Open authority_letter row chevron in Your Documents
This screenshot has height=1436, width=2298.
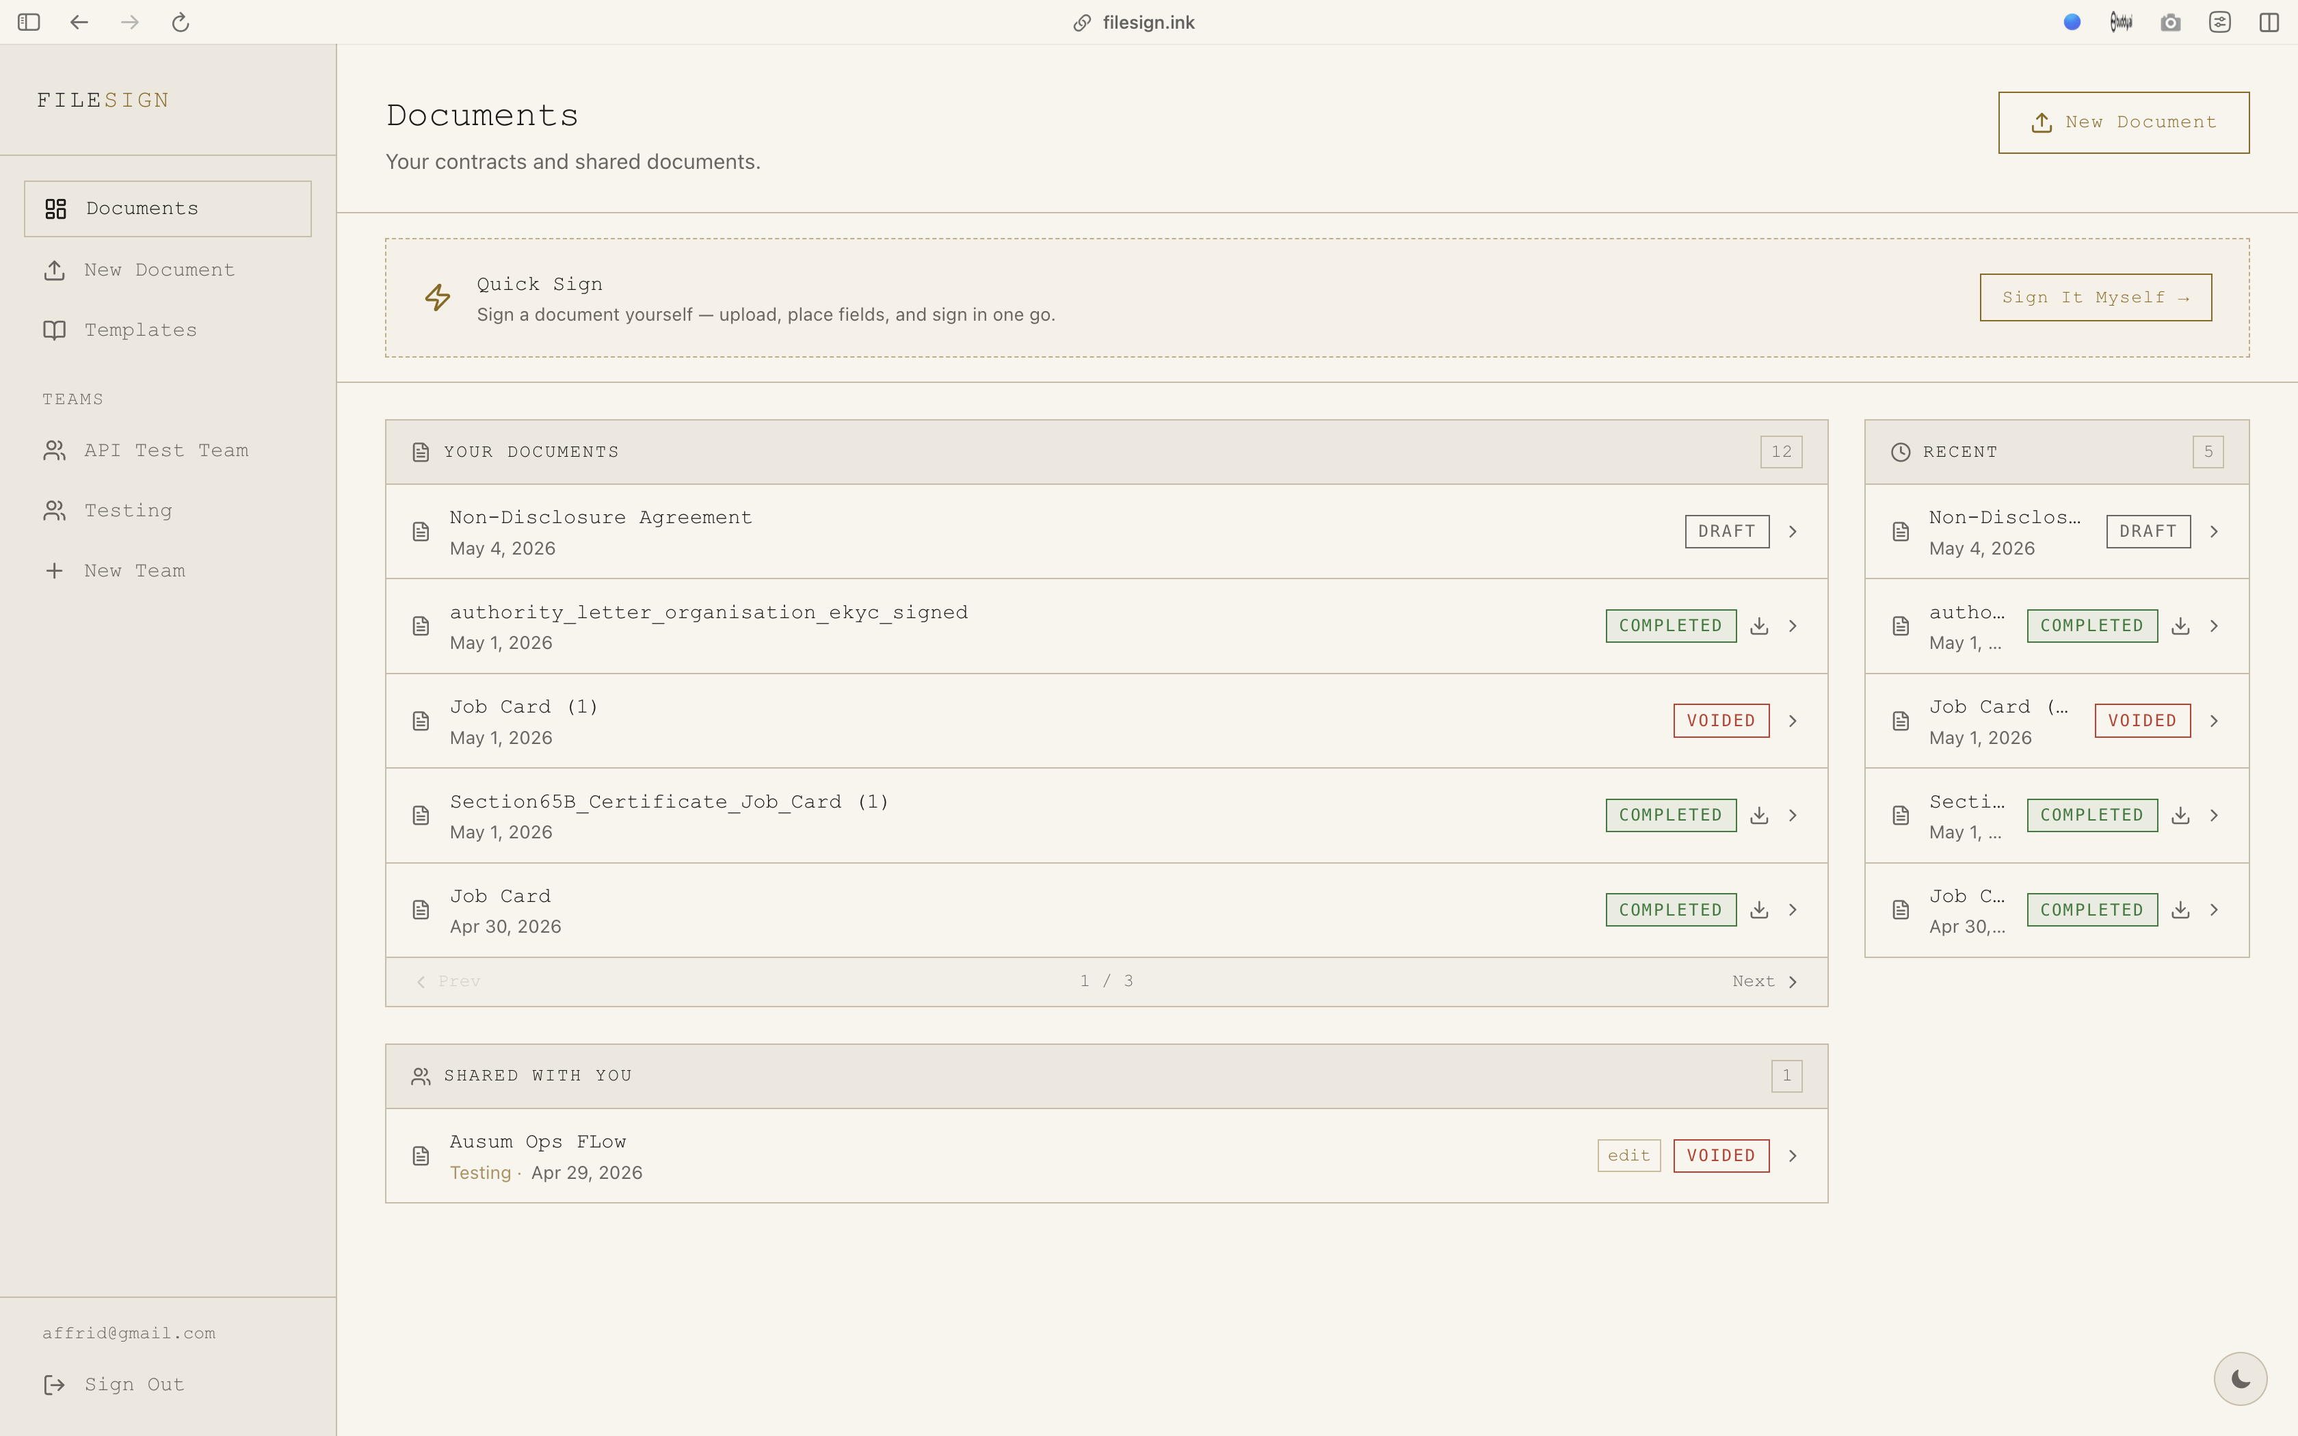pos(1793,626)
